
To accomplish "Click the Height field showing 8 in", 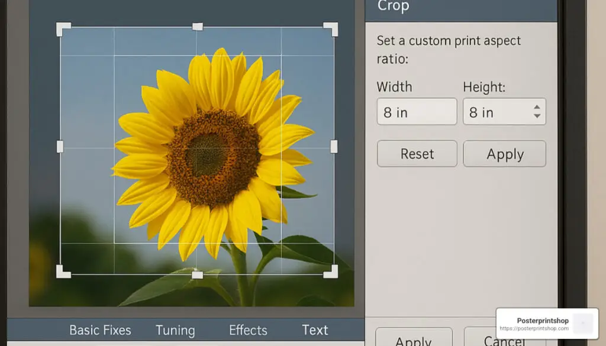I will (504, 112).
